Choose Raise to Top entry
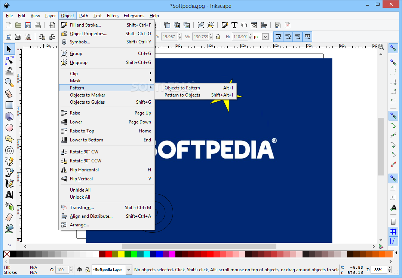This screenshot has width=402, height=278. tap(107, 131)
